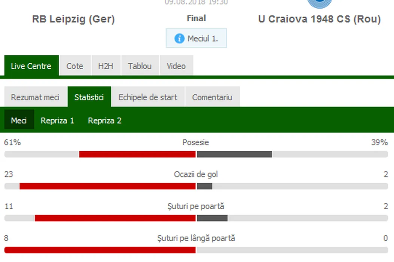The height and width of the screenshot is (262, 394).
Task: Select the Meci statistics filter
Action: coord(19,121)
